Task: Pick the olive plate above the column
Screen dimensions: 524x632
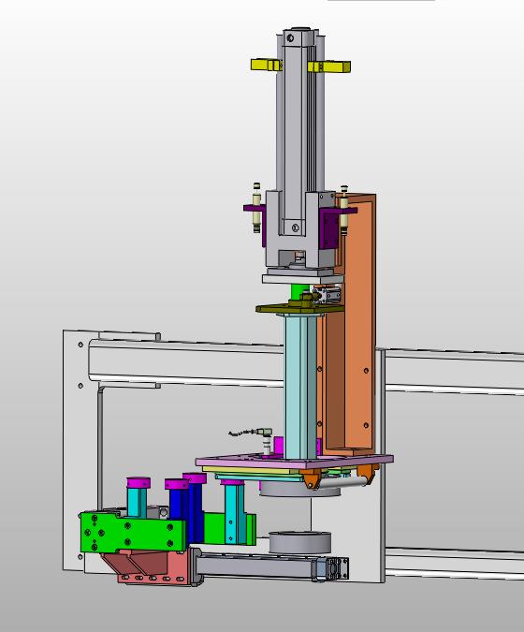Action: 300,308
